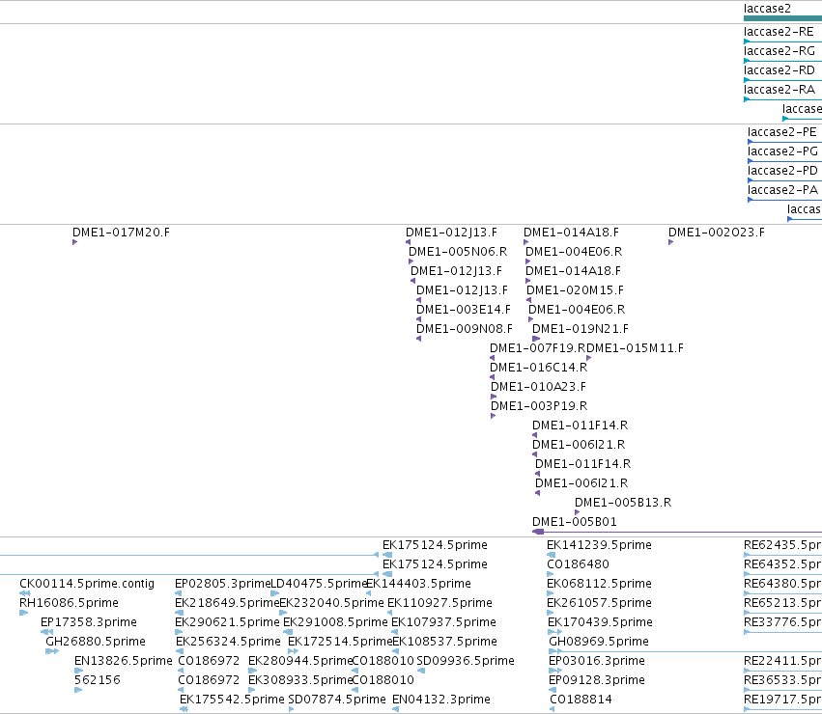Select protein feature laccase2-PG
The width and height of the screenshot is (822, 714).
782,151
